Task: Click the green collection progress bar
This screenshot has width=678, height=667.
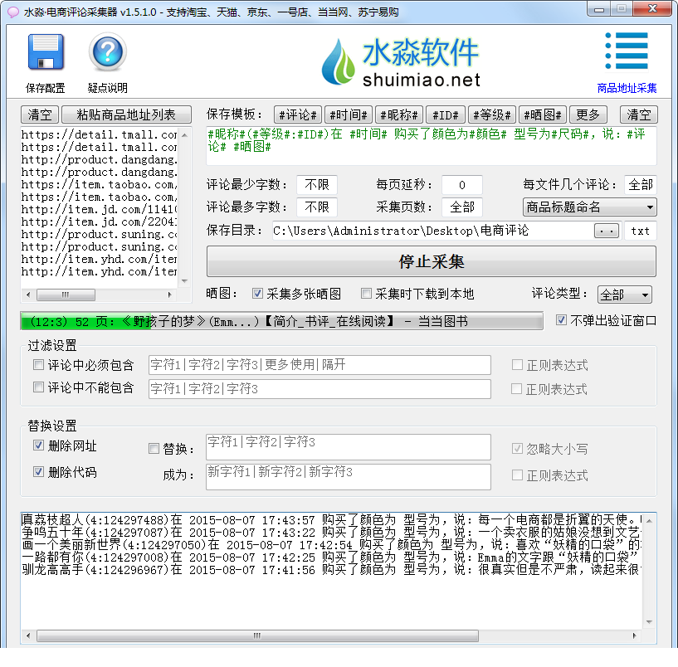Action: point(281,321)
